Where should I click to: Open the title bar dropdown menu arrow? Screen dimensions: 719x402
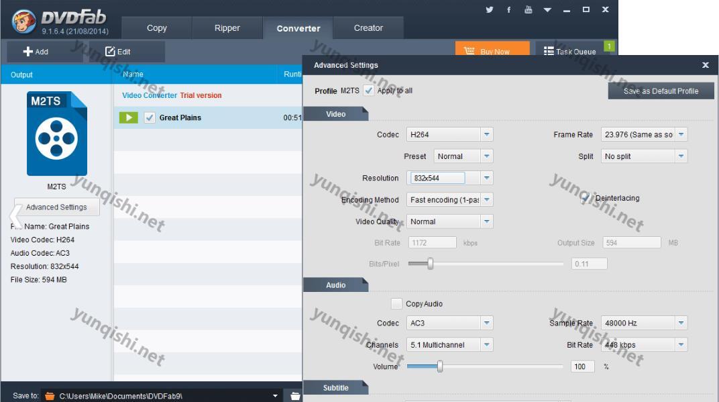click(x=547, y=9)
